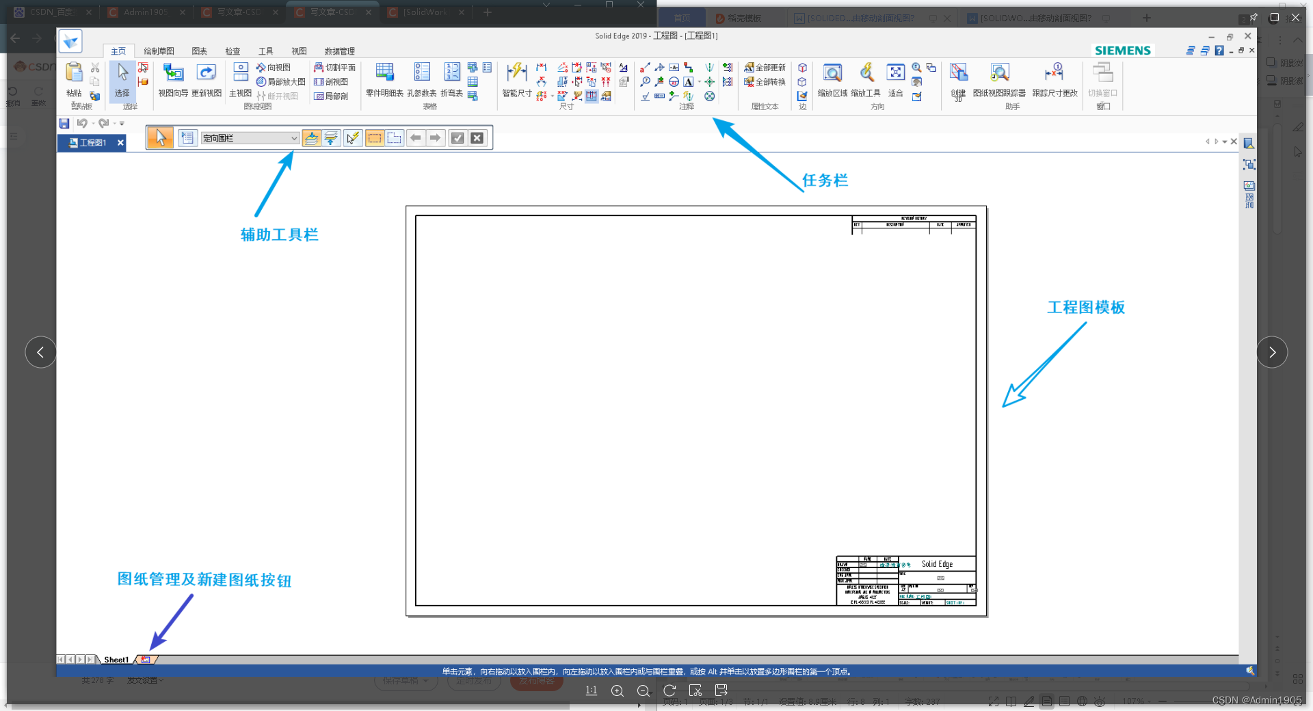Toggle the bottom-up selection layers button

pyautogui.click(x=331, y=138)
